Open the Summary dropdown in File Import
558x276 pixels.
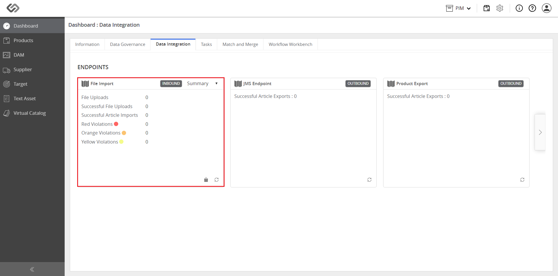202,83
